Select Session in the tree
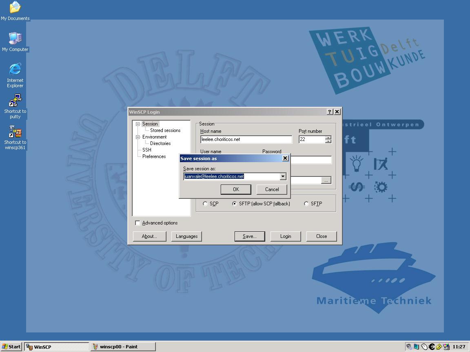 150,124
